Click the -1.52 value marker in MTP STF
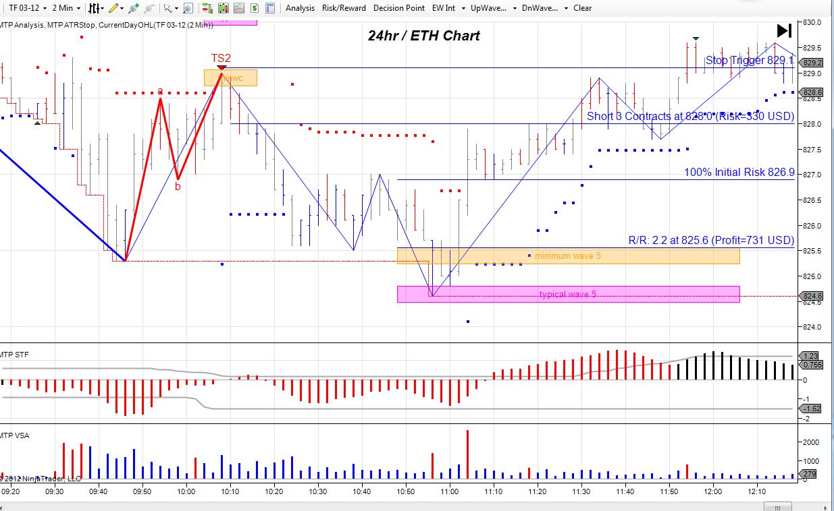Image resolution: width=834 pixels, height=511 pixels. [811, 409]
